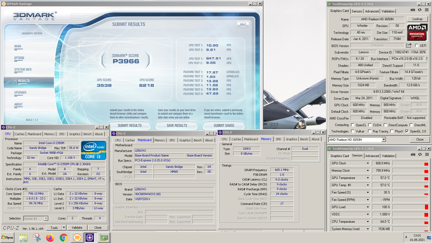Click the Bus Interface question mark icon

pos(427,59)
